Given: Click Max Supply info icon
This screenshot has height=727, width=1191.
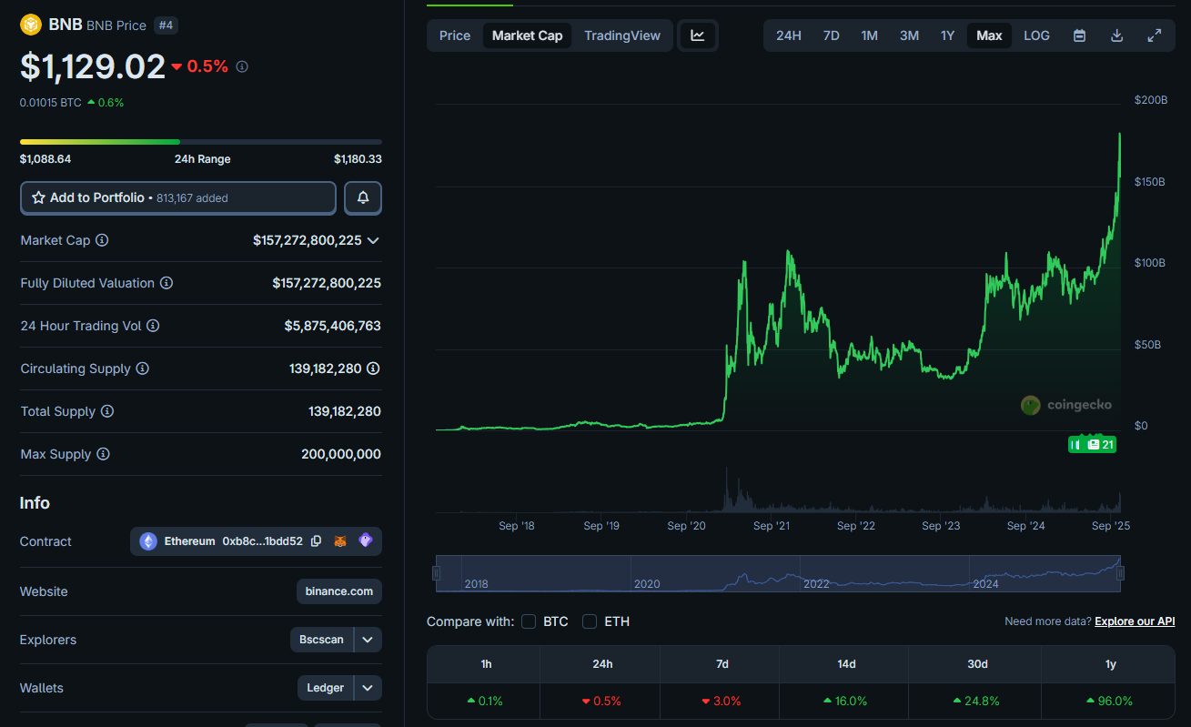Looking at the screenshot, I should coord(103,454).
